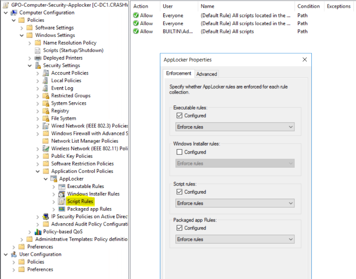Click the Wired Network Policies icon
The height and width of the screenshot is (279, 356).
point(45,126)
